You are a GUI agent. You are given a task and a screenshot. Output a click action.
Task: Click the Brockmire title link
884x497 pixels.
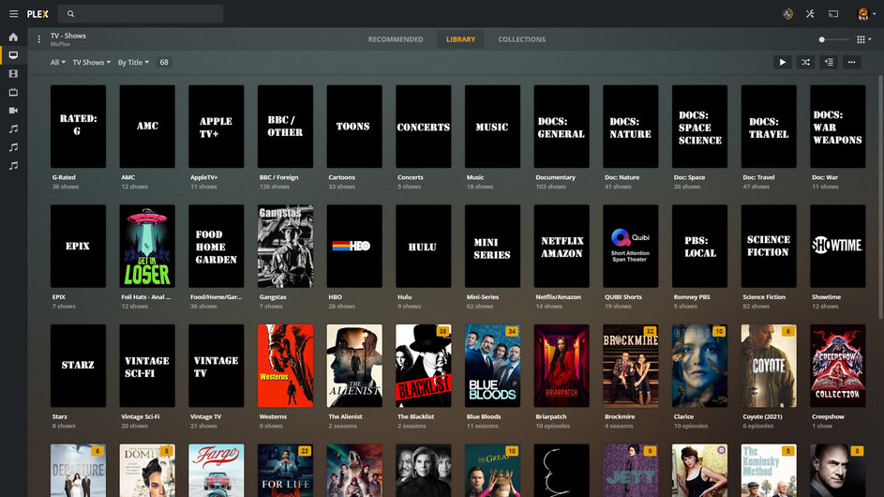(x=620, y=416)
